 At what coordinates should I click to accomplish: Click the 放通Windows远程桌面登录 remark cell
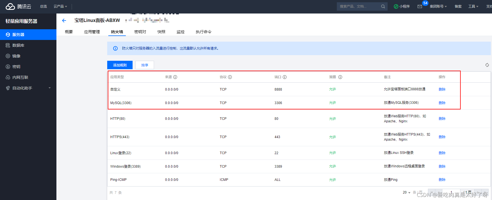[404, 166]
